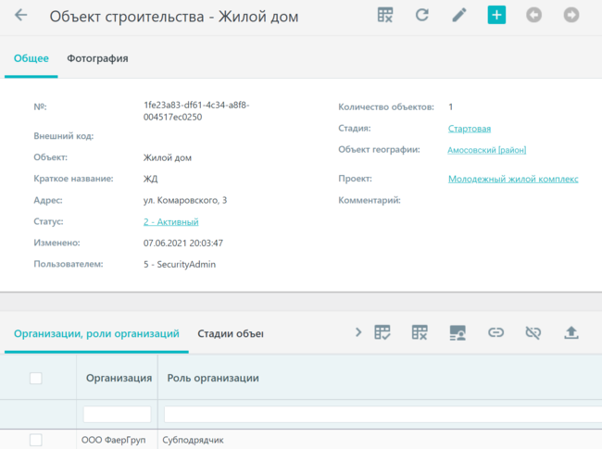Sort by the Организация column header
This screenshot has width=602, height=449.
pos(119,378)
